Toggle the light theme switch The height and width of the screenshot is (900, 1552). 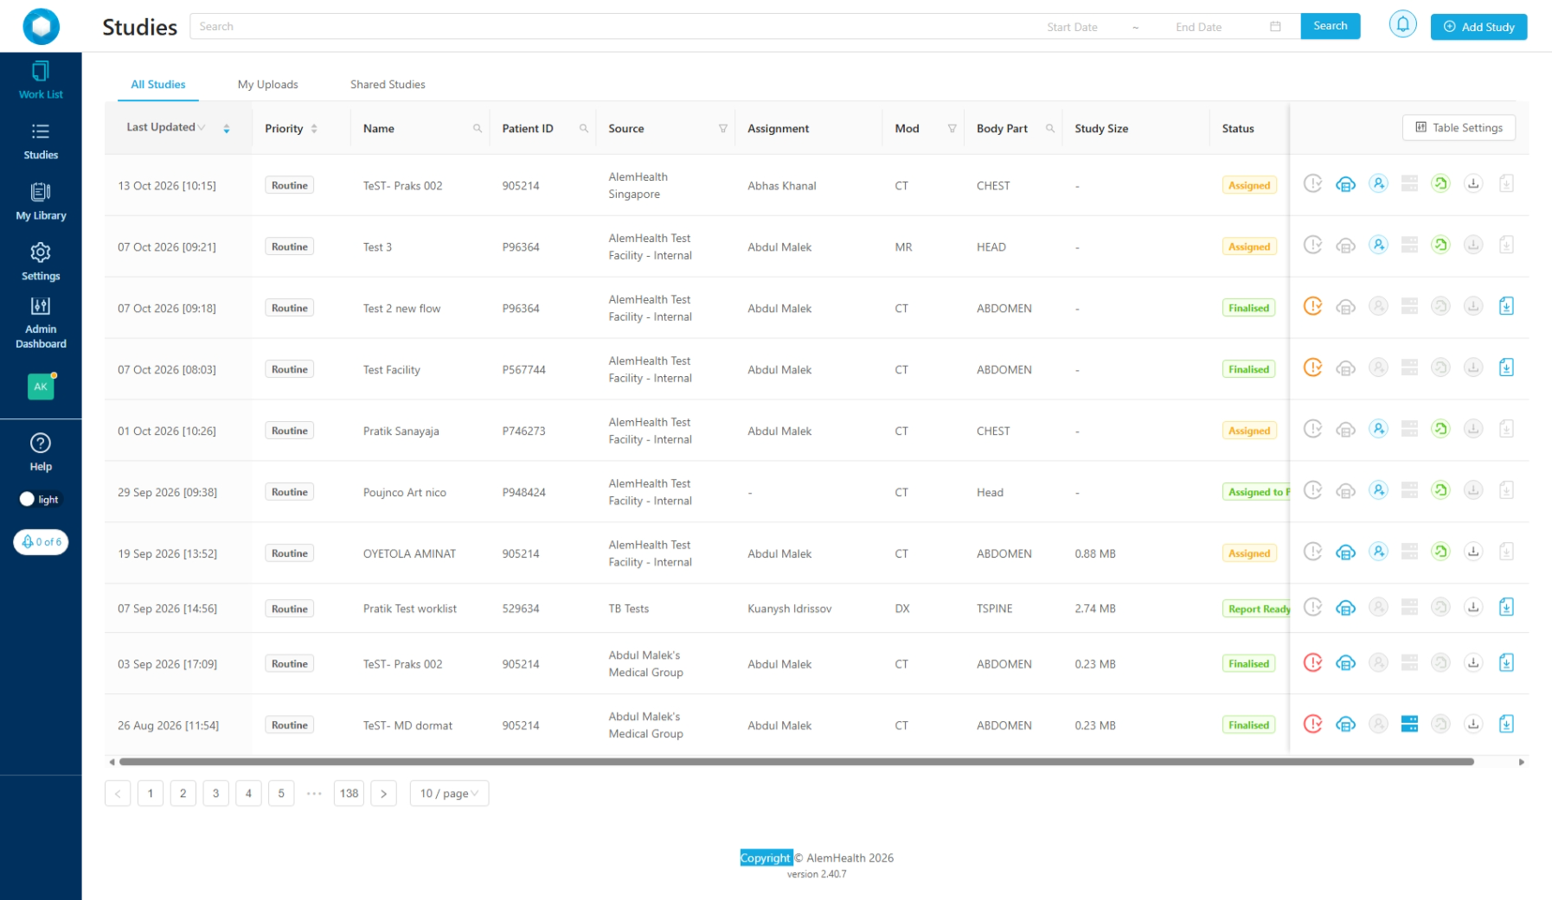40,499
